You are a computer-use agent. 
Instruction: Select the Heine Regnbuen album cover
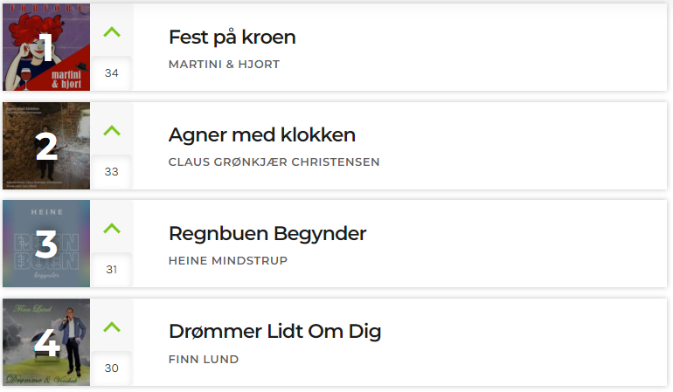tap(46, 244)
